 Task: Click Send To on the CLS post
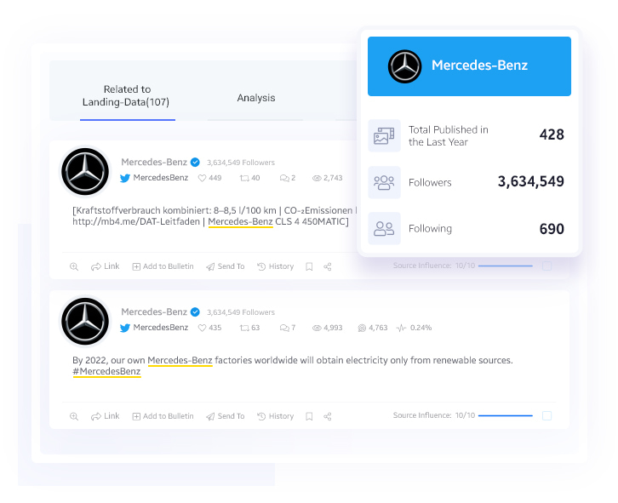pos(225,266)
